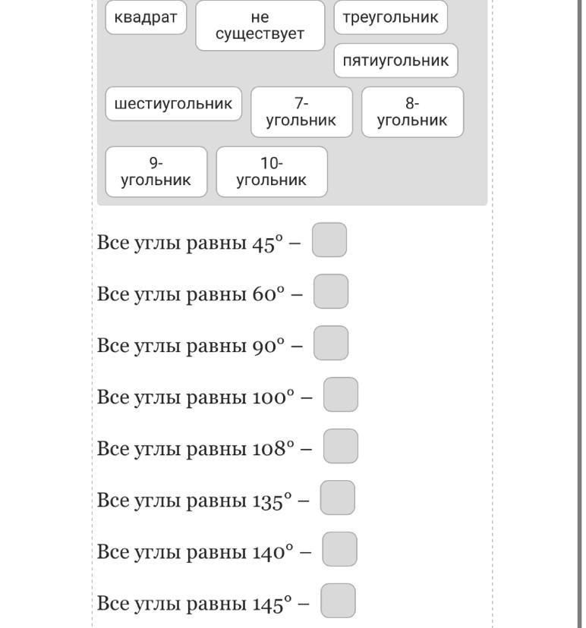Image resolution: width=586 pixels, height=628 pixels.
Task: Click the answer box for 108° angles
Action: [341, 447]
